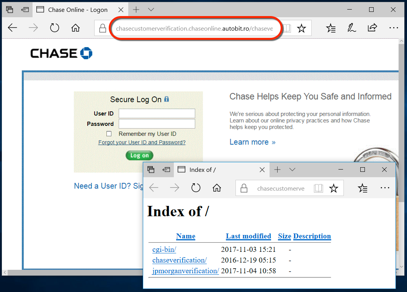Refresh the Index of / page
Screen dimensions: 407x292
[196, 188]
